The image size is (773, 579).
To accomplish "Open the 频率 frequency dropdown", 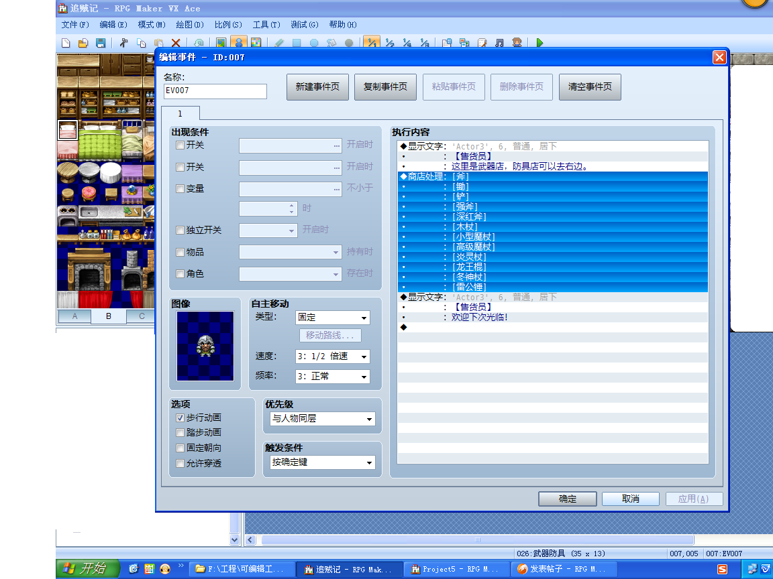I will [333, 377].
